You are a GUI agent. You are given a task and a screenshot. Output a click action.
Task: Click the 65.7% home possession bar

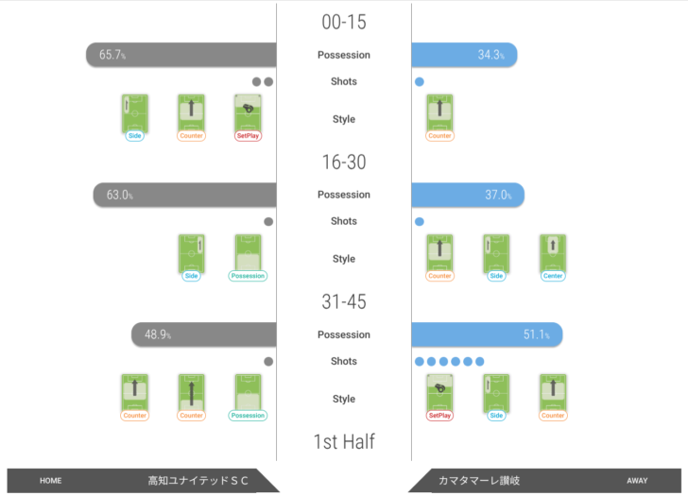[x=181, y=55]
